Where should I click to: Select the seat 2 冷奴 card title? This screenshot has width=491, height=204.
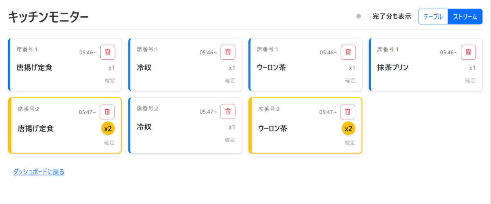[144, 127]
